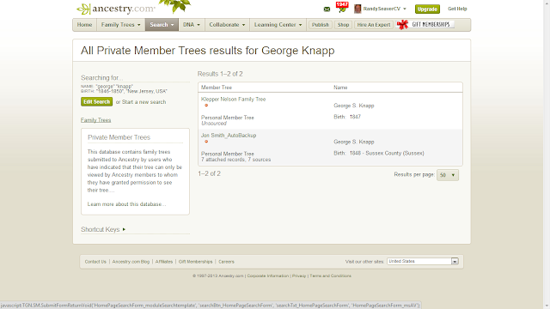Open the Search menu
Image resolution: width=550 pixels, height=309 pixels.
162,25
